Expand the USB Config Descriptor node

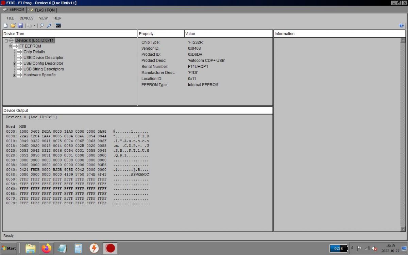pyautogui.click(x=15, y=64)
